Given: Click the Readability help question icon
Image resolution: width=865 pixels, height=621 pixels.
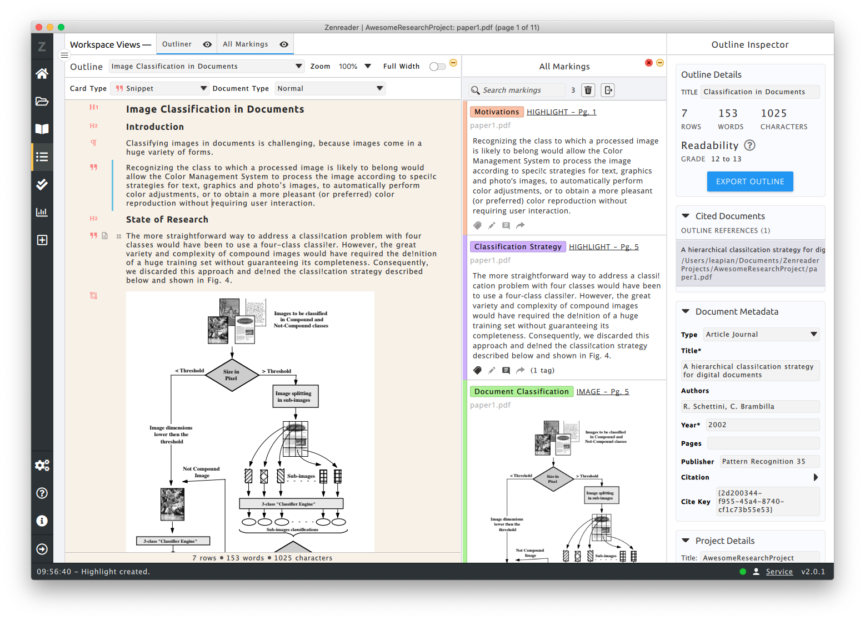Looking at the screenshot, I should (749, 145).
